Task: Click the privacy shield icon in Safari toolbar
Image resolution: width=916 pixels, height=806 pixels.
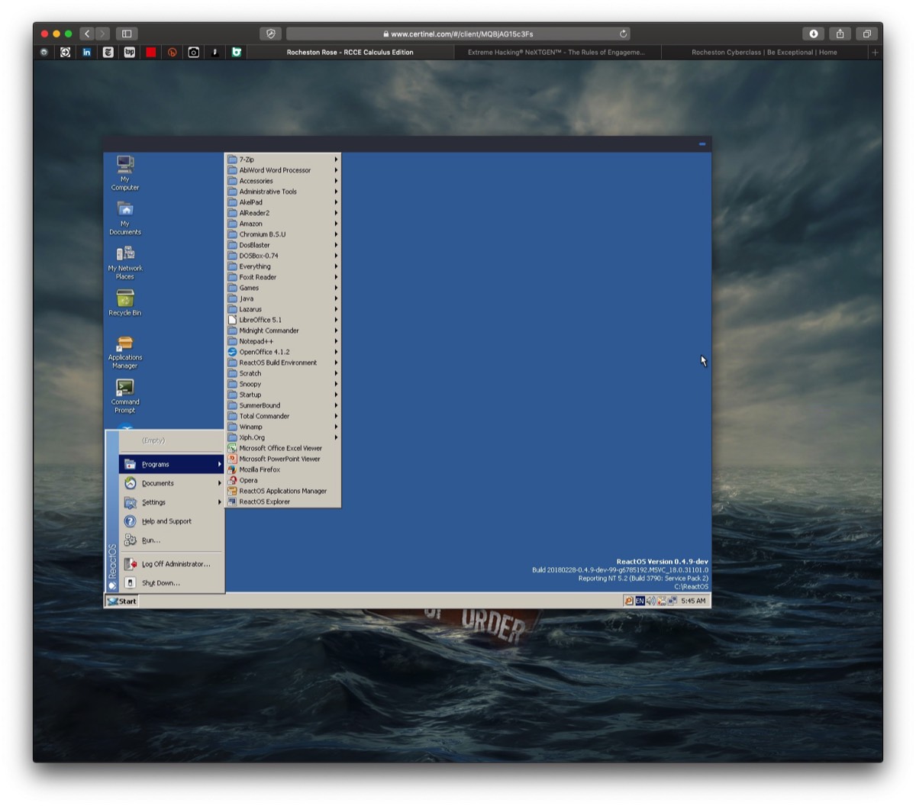Action: [x=270, y=34]
